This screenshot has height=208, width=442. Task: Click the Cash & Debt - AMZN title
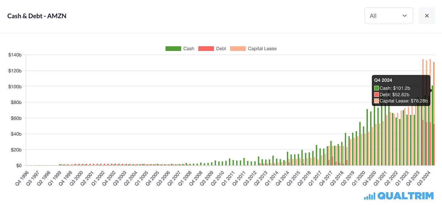pos(37,16)
